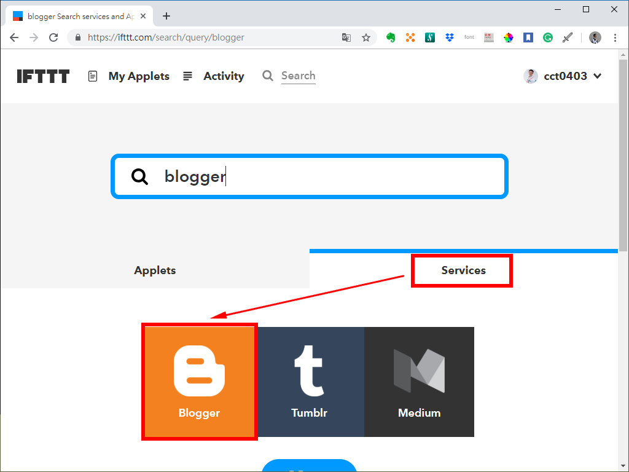Screen dimensions: 629x472
Task: Click the IFTTT logo
Action: (43, 76)
